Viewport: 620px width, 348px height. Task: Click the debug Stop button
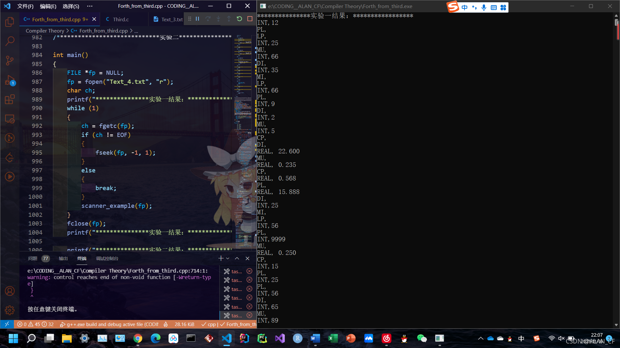tap(250, 19)
